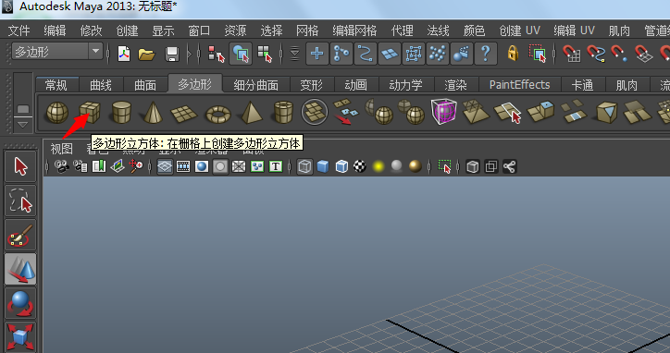Select the Lasso tool in the toolbox
This screenshot has height=353, width=670.
20,201
